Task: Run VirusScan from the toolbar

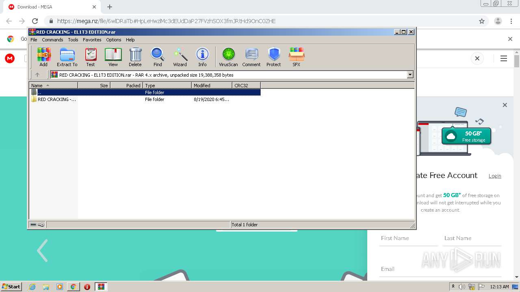Action: point(228,57)
